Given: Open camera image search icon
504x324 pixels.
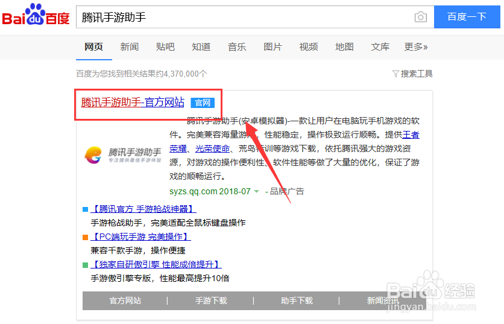Looking at the screenshot, I should point(420,17).
